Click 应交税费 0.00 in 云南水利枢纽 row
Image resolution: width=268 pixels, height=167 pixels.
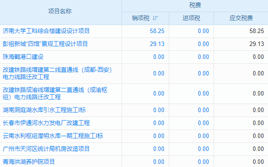[x=258, y=136]
